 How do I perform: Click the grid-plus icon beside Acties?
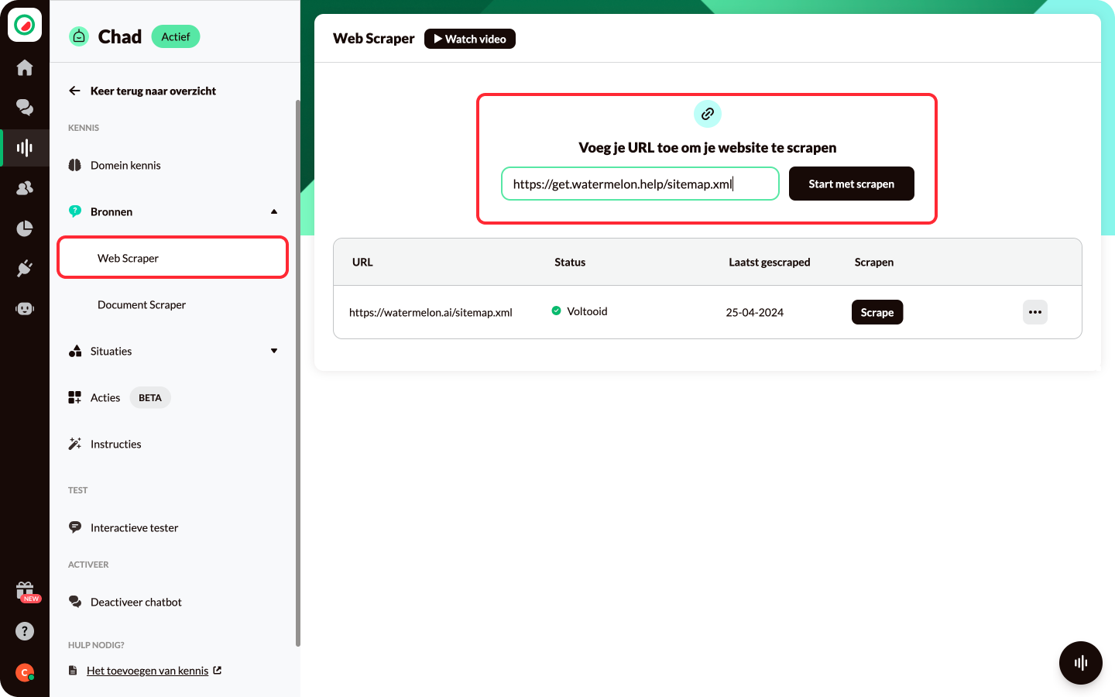pyautogui.click(x=75, y=397)
